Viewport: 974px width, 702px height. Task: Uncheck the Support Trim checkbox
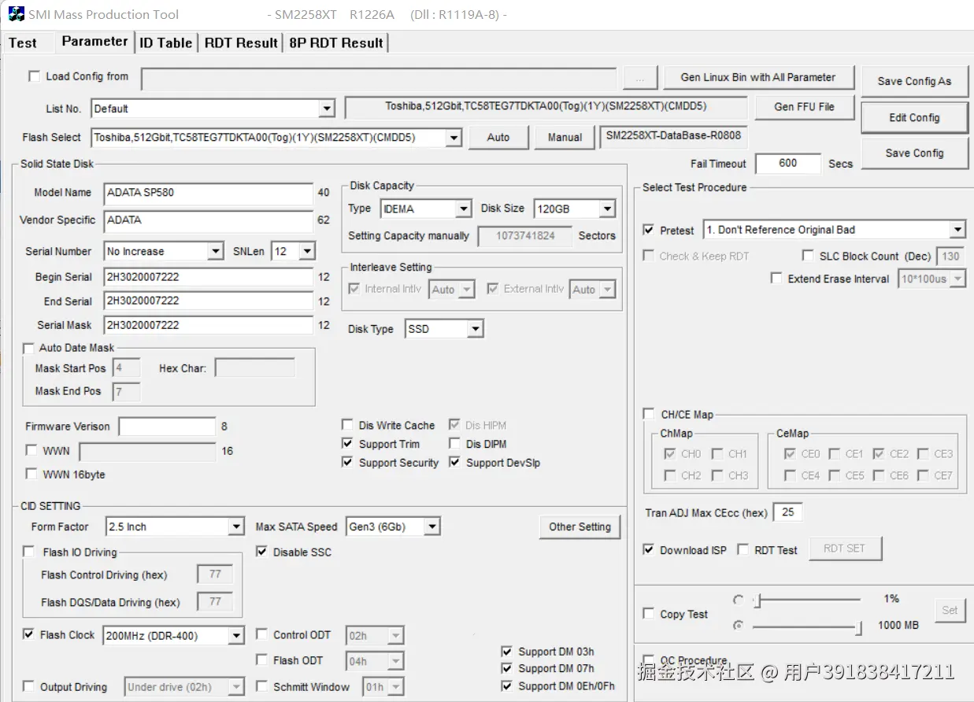click(x=347, y=444)
